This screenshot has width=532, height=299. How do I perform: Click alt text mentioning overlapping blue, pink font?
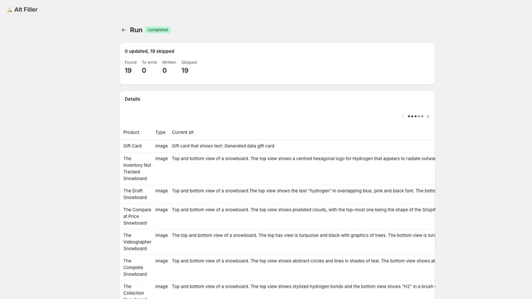point(303,191)
